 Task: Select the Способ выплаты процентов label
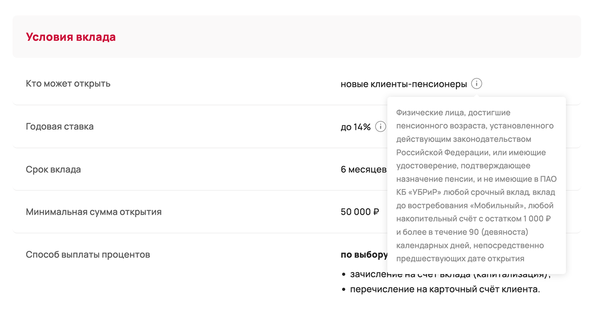point(88,255)
